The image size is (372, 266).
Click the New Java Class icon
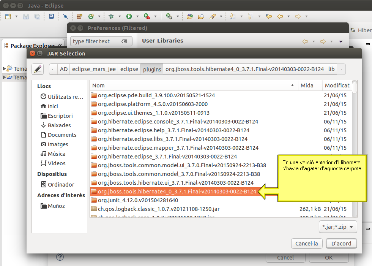(91, 16)
